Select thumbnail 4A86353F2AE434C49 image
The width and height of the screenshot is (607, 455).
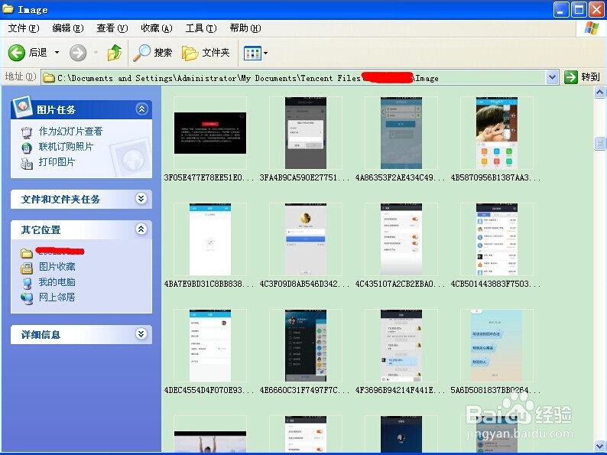click(x=401, y=133)
